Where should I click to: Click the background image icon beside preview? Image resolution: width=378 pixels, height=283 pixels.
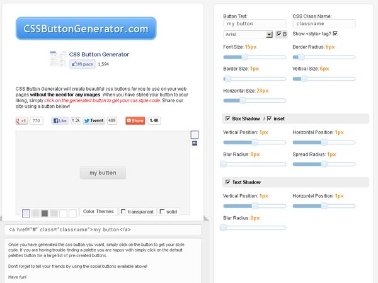pos(195,143)
